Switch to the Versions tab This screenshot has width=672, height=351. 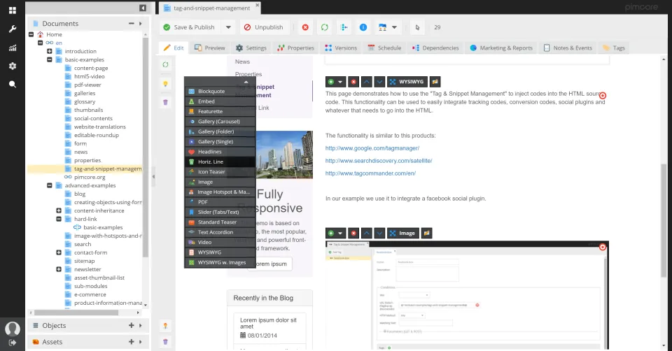pyautogui.click(x=341, y=48)
